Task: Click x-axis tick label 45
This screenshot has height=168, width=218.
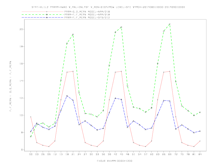Action: pyautogui.click(x=121, y=154)
